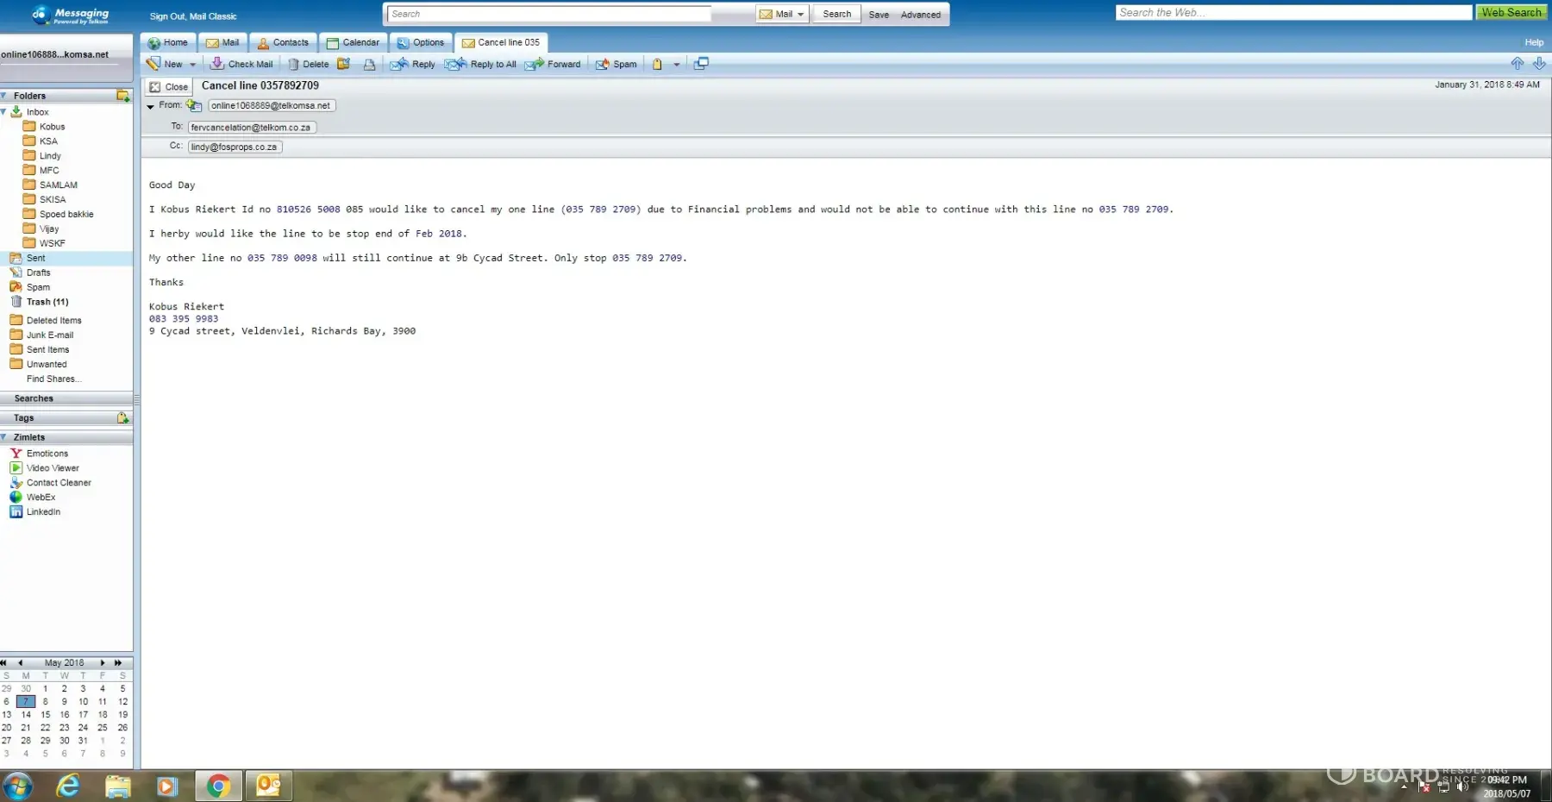The image size is (1552, 802).
Task: Click the new tag icon in Tags header
Action: [x=122, y=418]
